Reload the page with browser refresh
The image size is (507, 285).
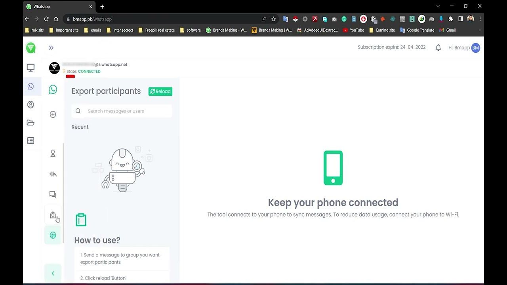point(46,19)
